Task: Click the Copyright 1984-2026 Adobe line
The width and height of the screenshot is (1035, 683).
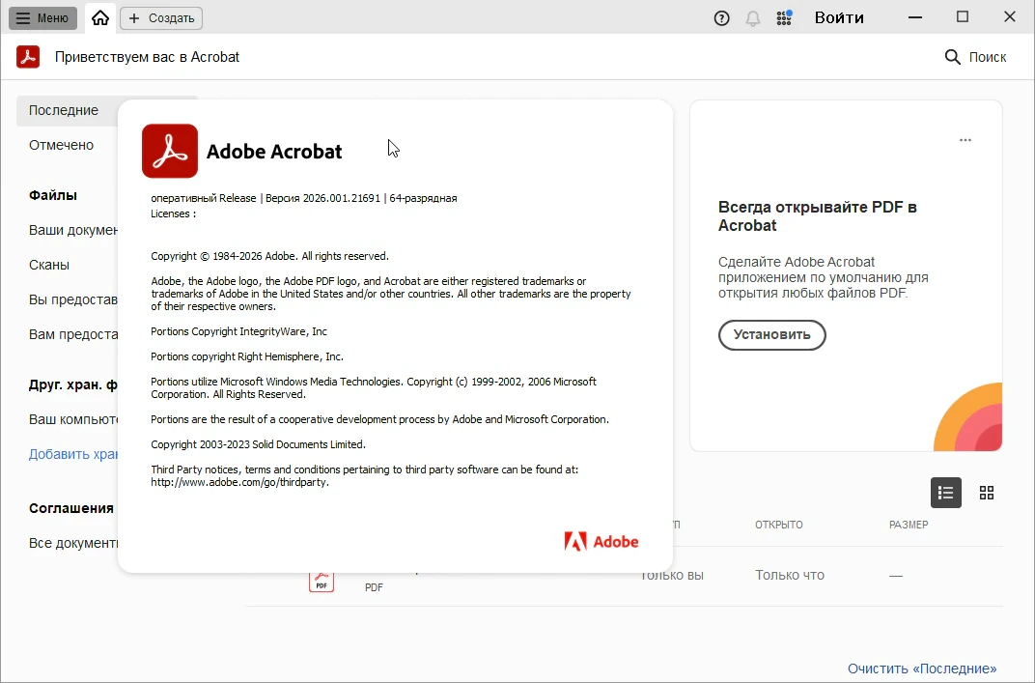Action: click(x=269, y=256)
